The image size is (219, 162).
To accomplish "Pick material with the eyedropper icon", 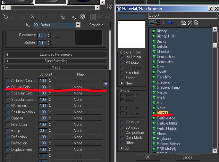I will pyautogui.click(x=28, y=25).
